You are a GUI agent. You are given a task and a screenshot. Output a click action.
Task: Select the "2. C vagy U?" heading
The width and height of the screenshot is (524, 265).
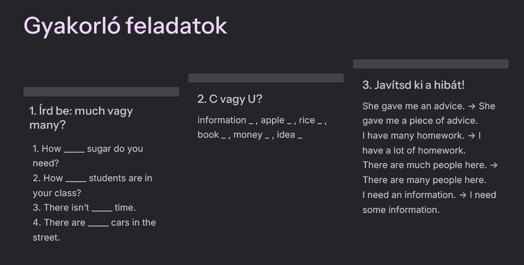(229, 99)
